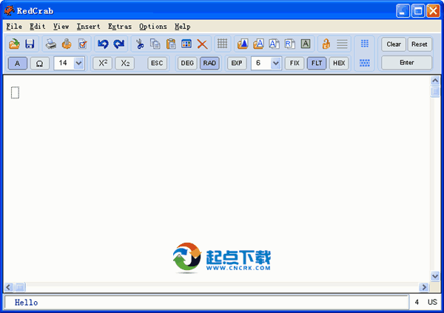Click the lower blue dotted keyboard icon
The height and width of the screenshot is (313, 444).
click(365, 63)
